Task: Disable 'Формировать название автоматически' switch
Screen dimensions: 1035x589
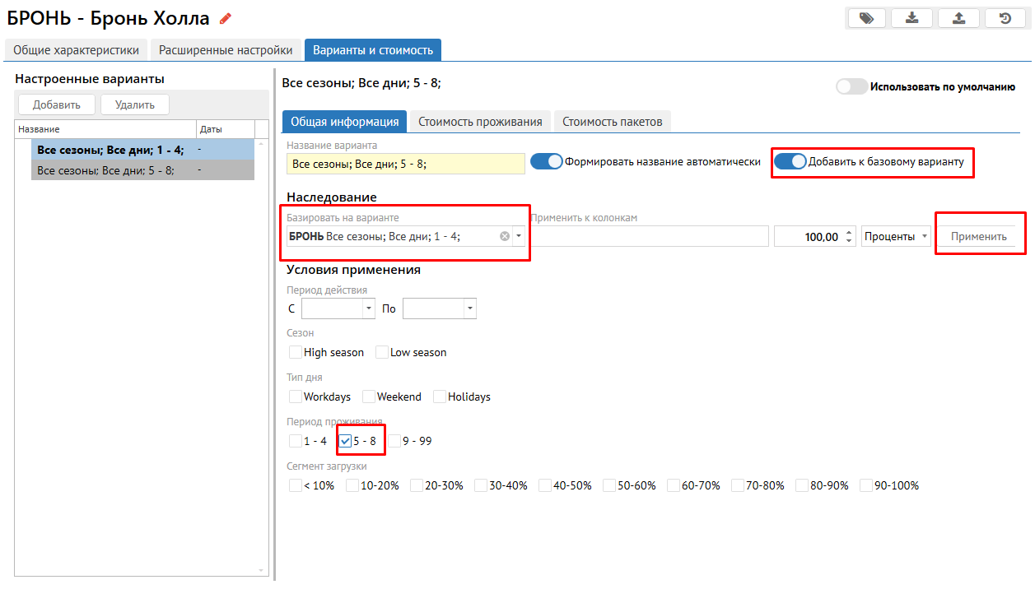Action: pos(546,162)
